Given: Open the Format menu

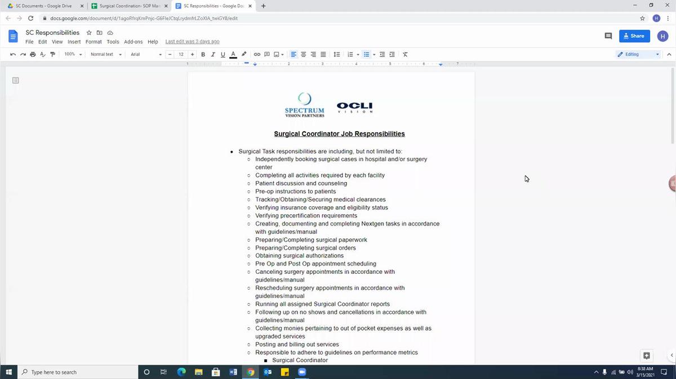Looking at the screenshot, I should (93, 42).
